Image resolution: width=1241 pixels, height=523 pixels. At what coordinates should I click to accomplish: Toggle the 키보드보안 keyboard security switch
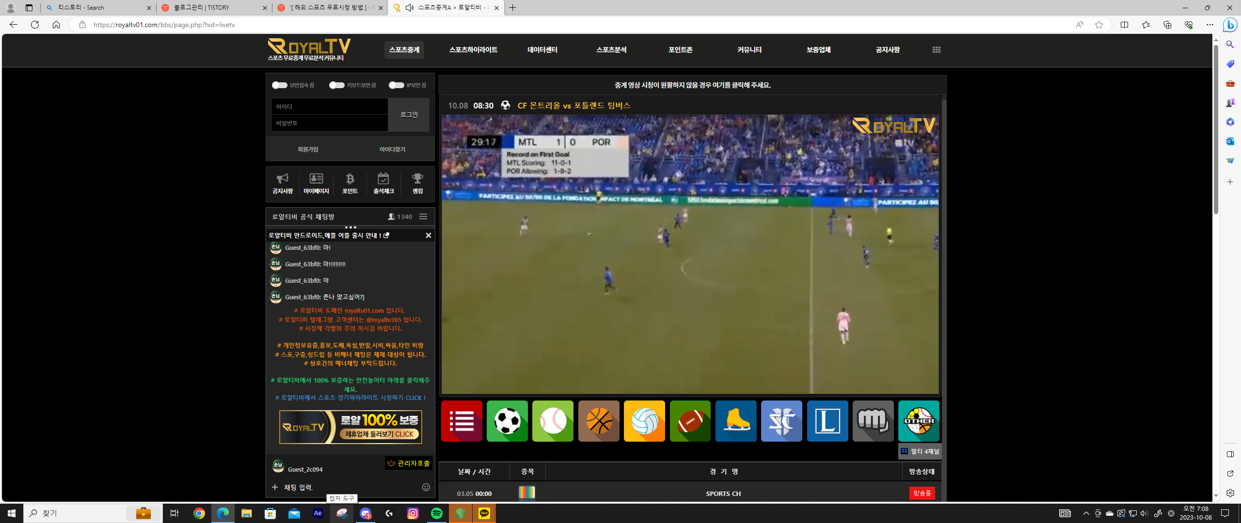pos(336,85)
